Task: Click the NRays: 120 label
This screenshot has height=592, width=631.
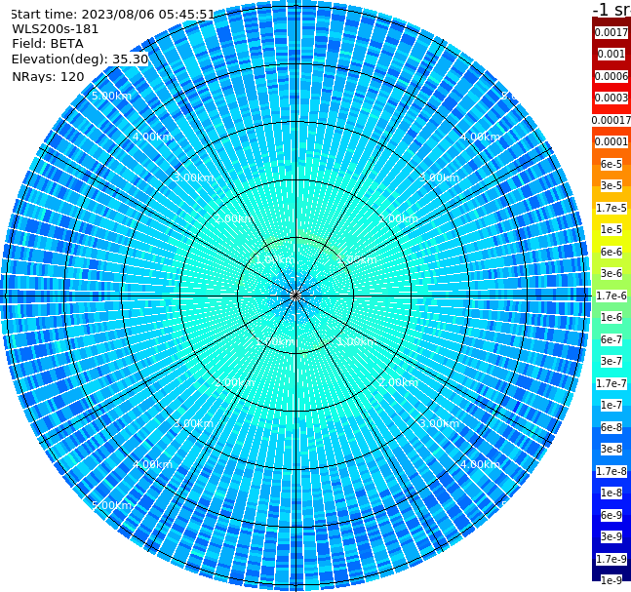Action: (48, 77)
